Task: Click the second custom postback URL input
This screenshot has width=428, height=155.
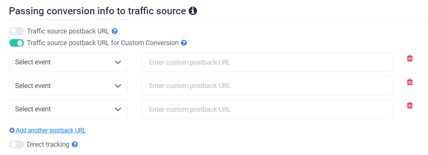Action: pyautogui.click(x=267, y=86)
